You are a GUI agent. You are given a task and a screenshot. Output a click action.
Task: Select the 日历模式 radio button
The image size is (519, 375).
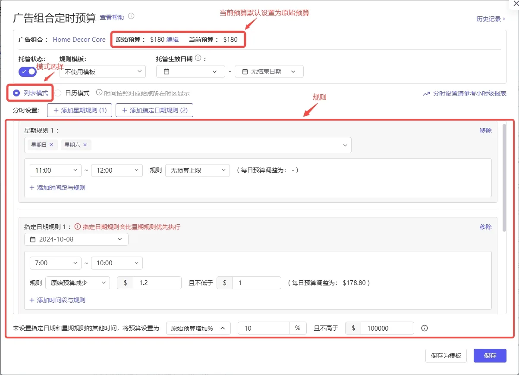pyautogui.click(x=58, y=93)
